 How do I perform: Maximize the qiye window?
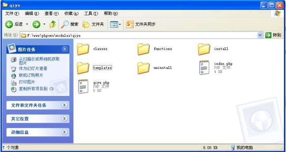tap(271, 5)
